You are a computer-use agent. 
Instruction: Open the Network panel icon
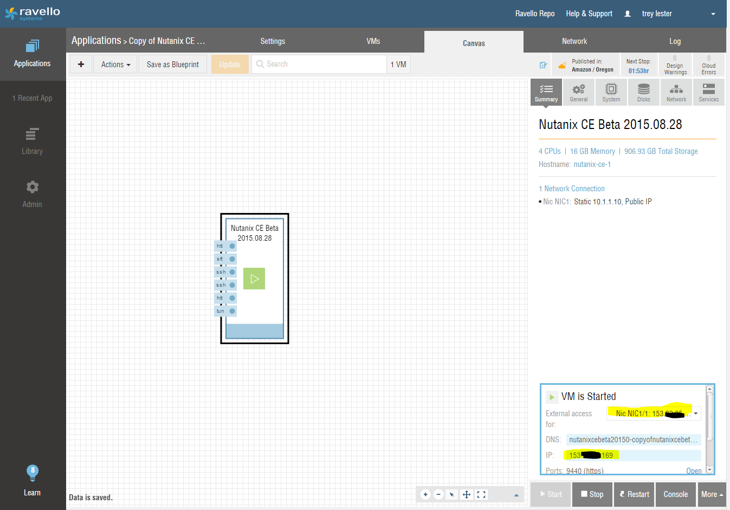coord(676,92)
